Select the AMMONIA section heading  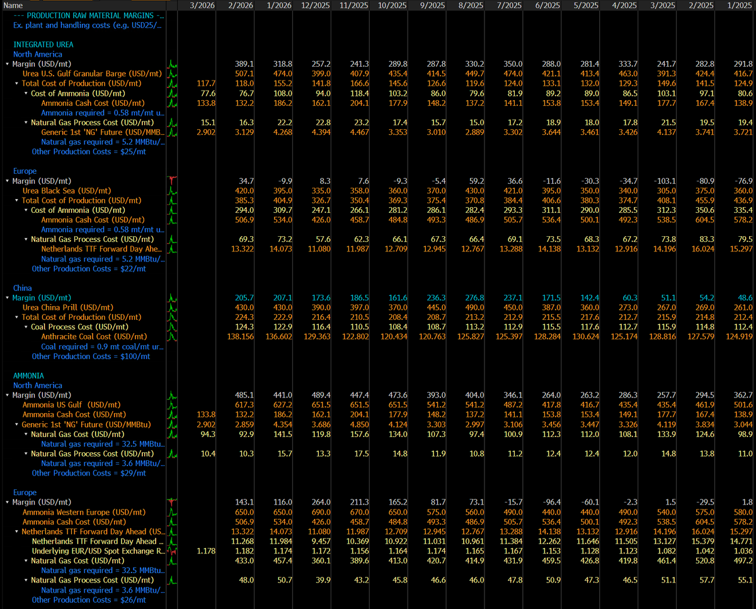[x=29, y=375]
